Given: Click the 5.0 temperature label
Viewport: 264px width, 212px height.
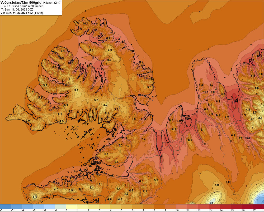Looking at the screenshot, I should click(x=28, y=121).
